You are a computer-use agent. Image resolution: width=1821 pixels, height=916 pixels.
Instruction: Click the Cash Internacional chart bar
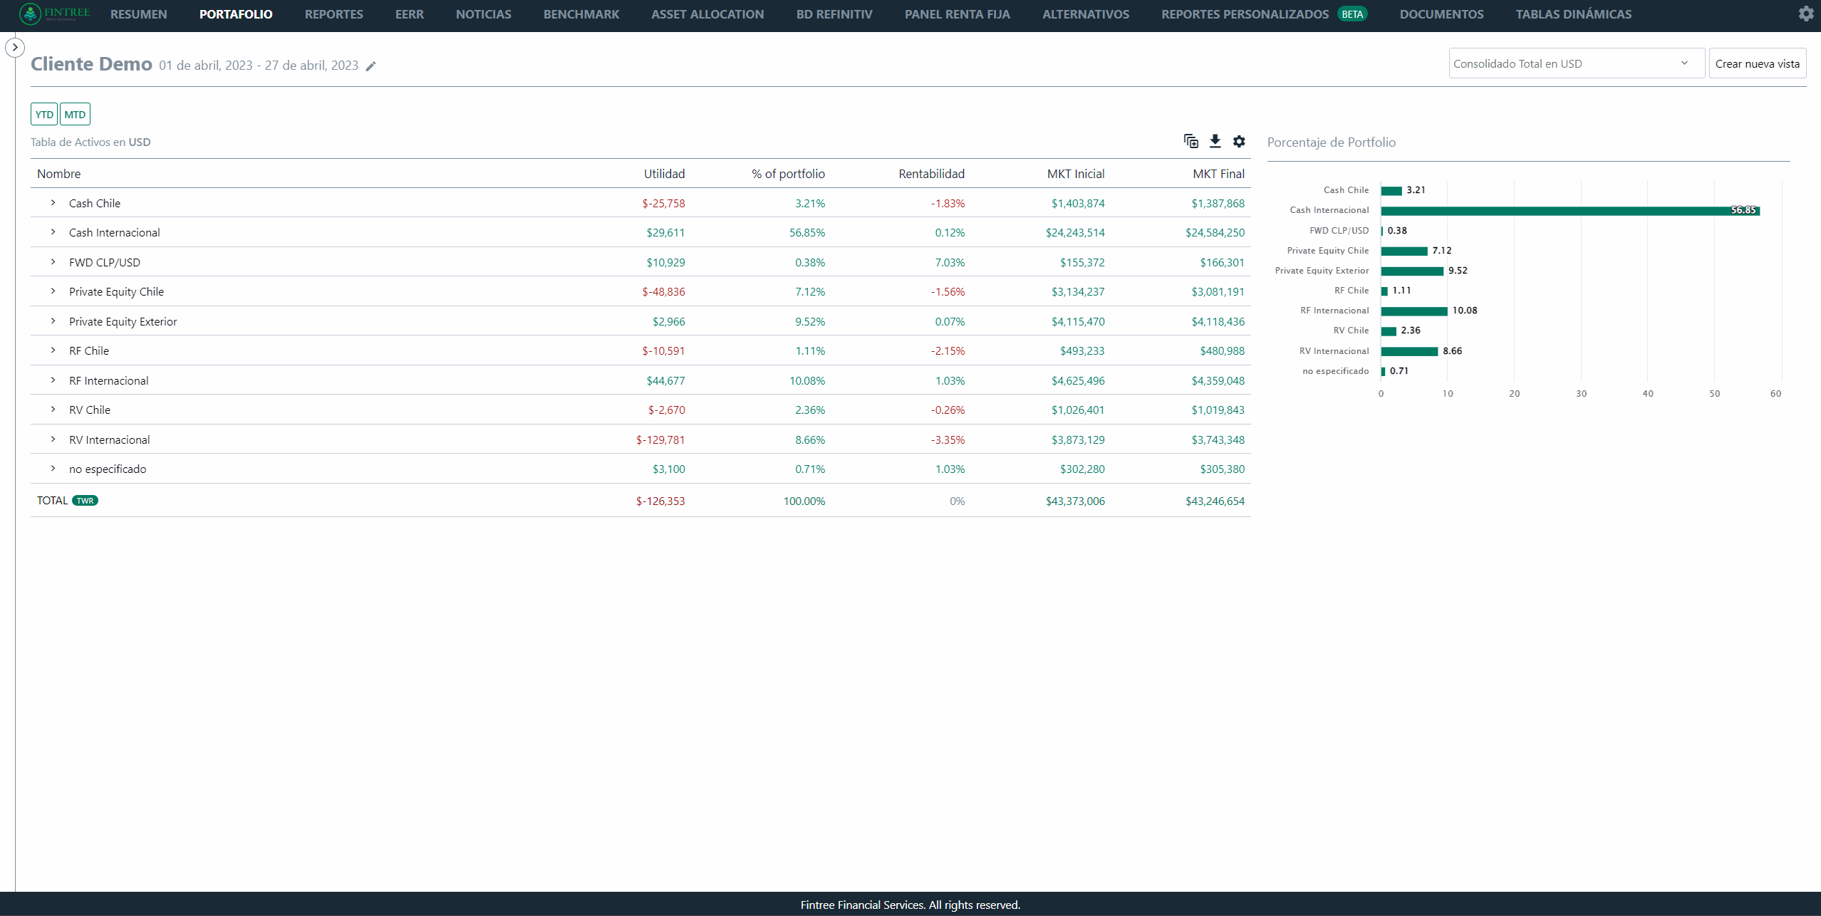tap(1567, 211)
